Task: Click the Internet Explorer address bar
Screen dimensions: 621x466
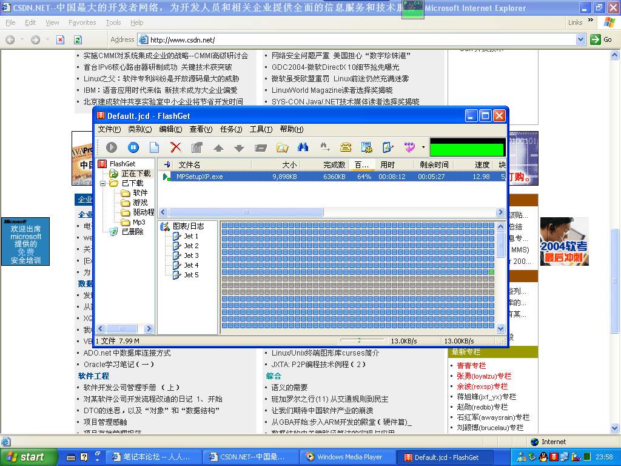Action: 361,39
